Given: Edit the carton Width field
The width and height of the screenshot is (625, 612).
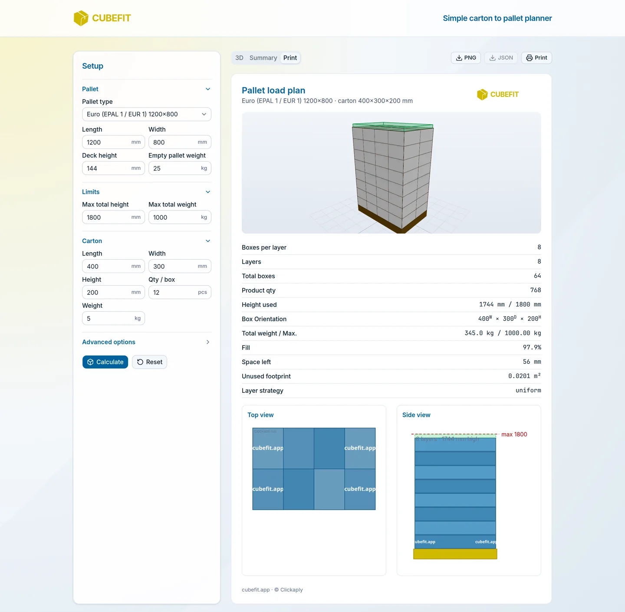Looking at the screenshot, I should click(x=180, y=266).
